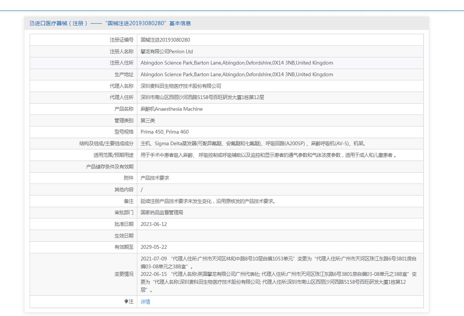Click the header title 国械注进20193080280 基本信息
The width and height of the screenshot is (464, 316).
coord(113,23)
